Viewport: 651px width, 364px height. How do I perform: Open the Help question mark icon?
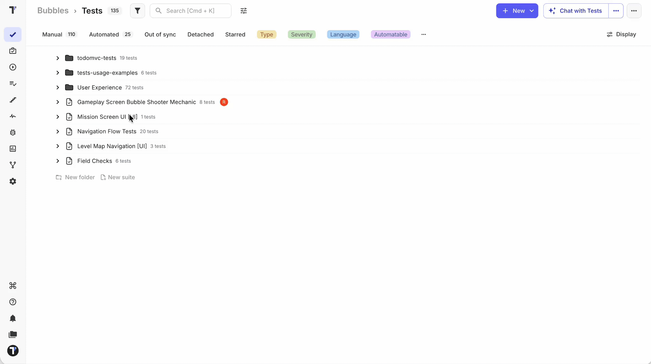13,302
